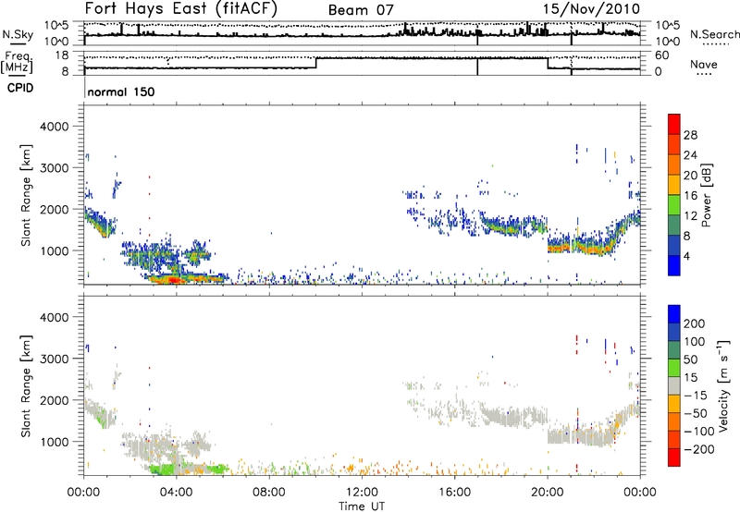Click the 16 label on Power colorbar
Screen dimensions: 740x512
click(x=690, y=196)
